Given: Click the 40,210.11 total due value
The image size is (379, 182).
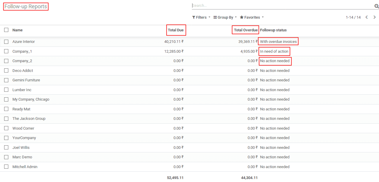Looking at the screenshot, I should 174,42.
